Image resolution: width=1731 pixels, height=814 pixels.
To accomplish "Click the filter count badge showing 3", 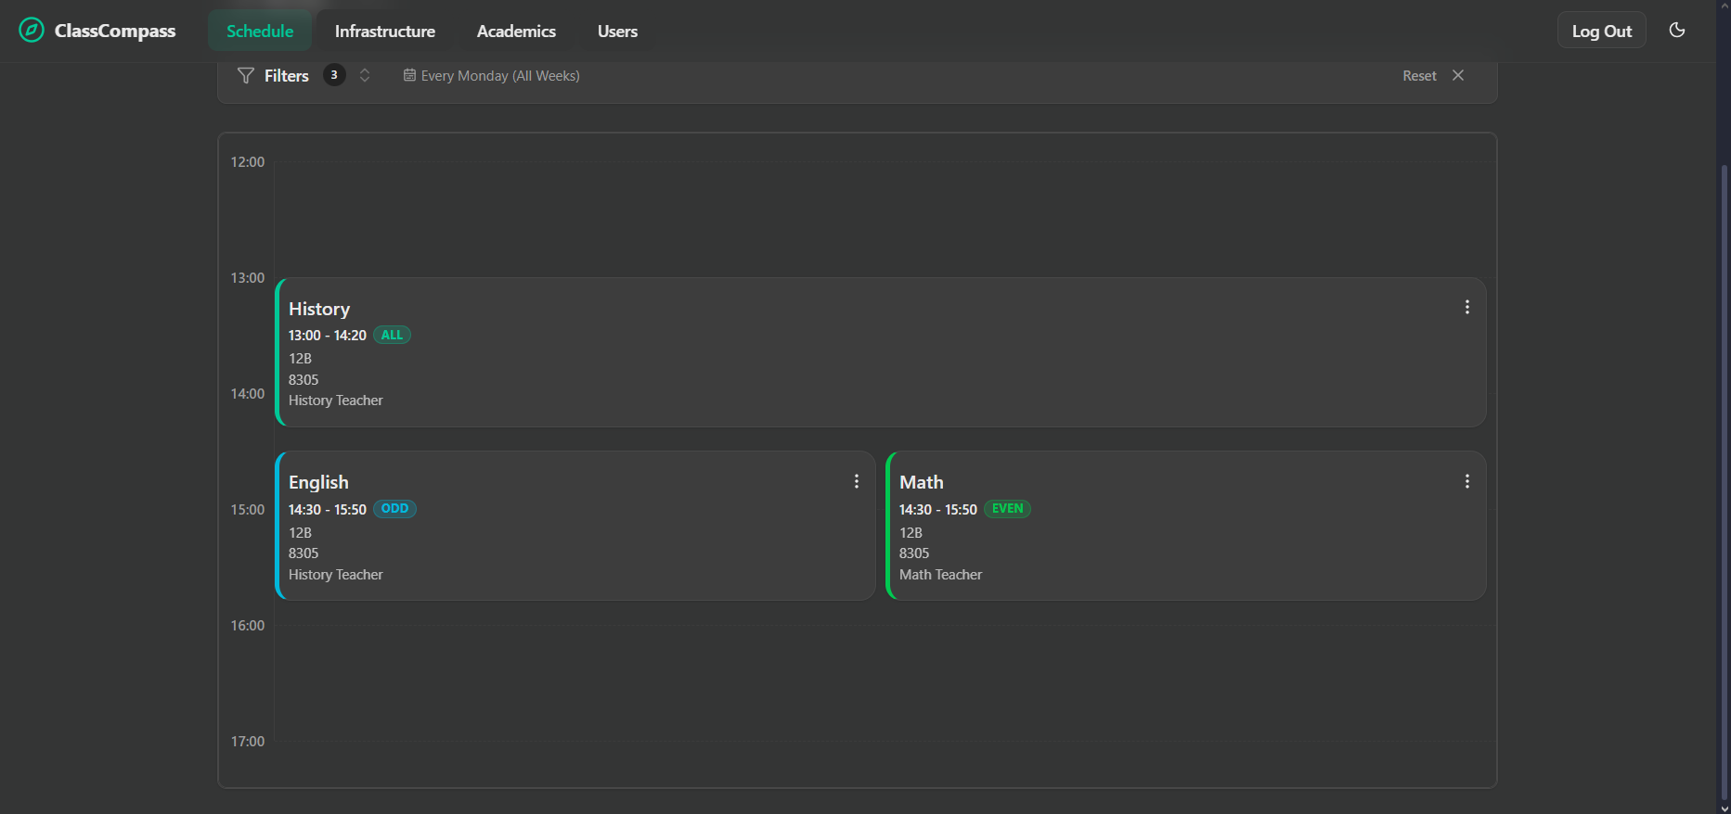I will coord(334,75).
